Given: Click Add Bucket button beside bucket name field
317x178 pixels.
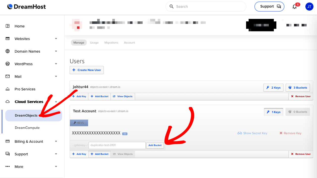Looking at the screenshot, I should click(x=155, y=145).
